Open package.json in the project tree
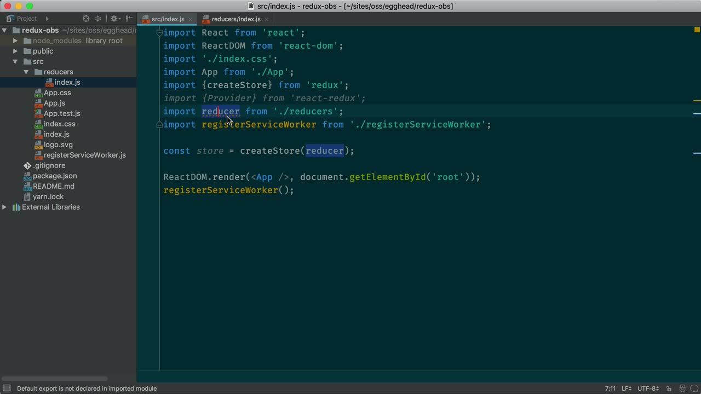 click(x=54, y=176)
